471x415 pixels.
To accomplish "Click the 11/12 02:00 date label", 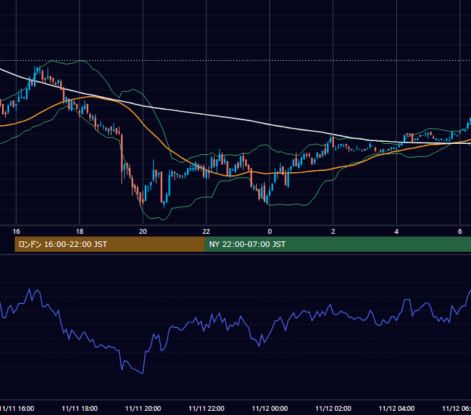I will pyautogui.click(x=333, y=408).
